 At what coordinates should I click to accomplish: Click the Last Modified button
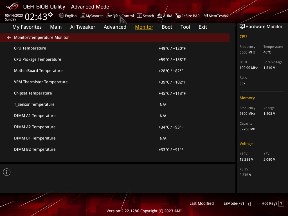(201, 203)
